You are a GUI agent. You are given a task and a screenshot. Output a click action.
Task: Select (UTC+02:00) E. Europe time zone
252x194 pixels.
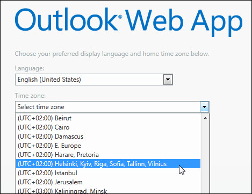tap(108, 146)
